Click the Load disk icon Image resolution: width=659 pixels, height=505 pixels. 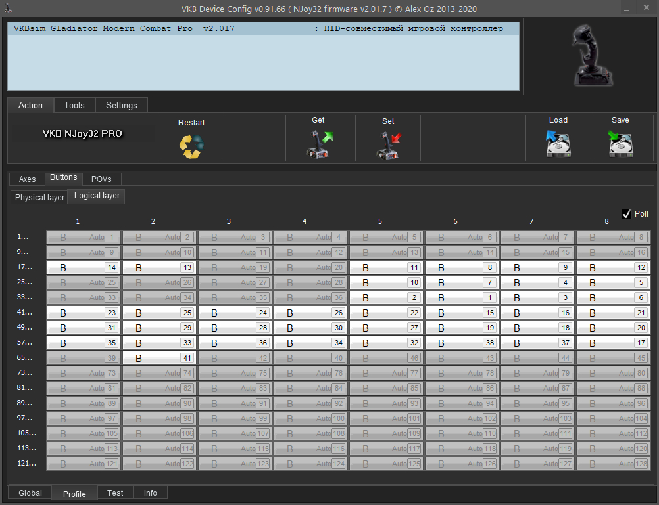[558, 144]
